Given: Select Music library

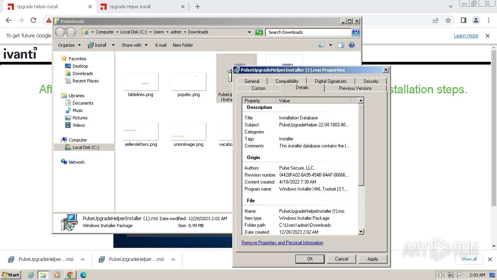Looking at the screenshot, I should [78, 110].
